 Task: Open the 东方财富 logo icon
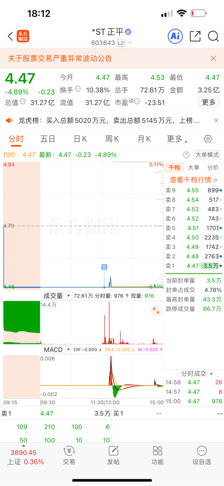coord(23,36)
